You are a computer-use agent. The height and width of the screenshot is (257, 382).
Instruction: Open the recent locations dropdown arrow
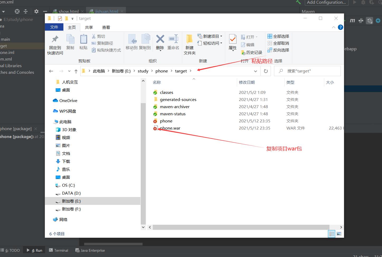click(69, 71)
